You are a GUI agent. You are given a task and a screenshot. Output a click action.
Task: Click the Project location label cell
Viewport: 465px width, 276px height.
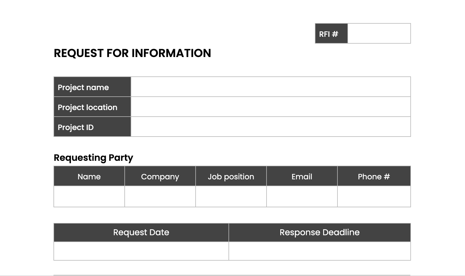click(92, 107)
